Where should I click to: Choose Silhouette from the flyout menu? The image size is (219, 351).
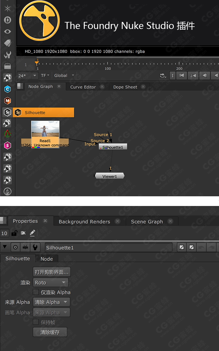coord(44,112)
